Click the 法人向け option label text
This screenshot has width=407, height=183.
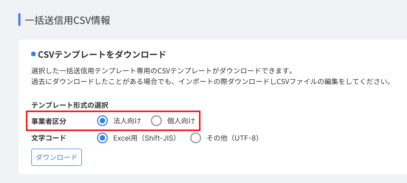[127, 121]
